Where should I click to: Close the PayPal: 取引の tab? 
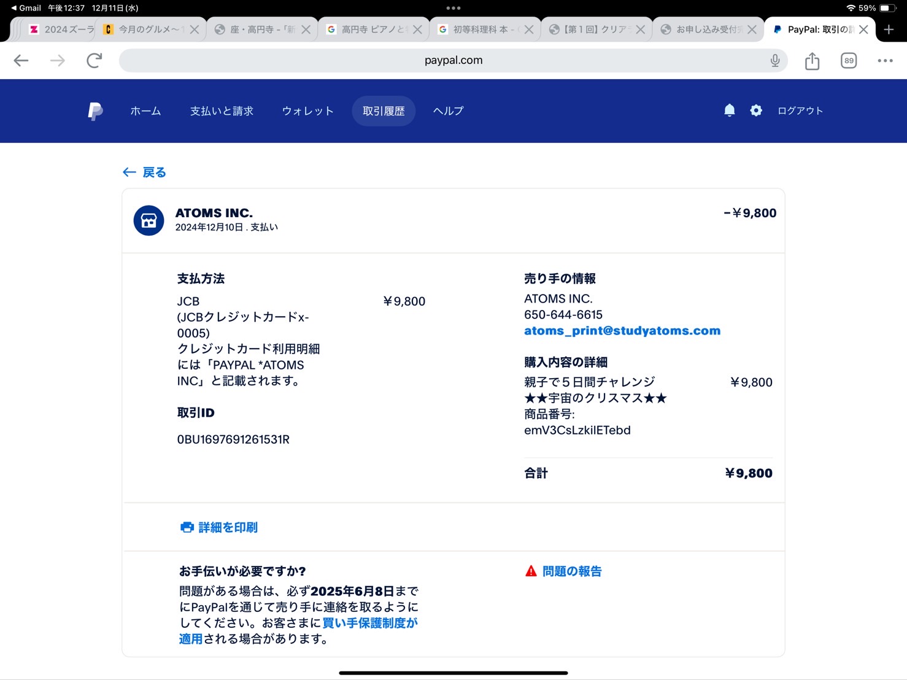863,29
